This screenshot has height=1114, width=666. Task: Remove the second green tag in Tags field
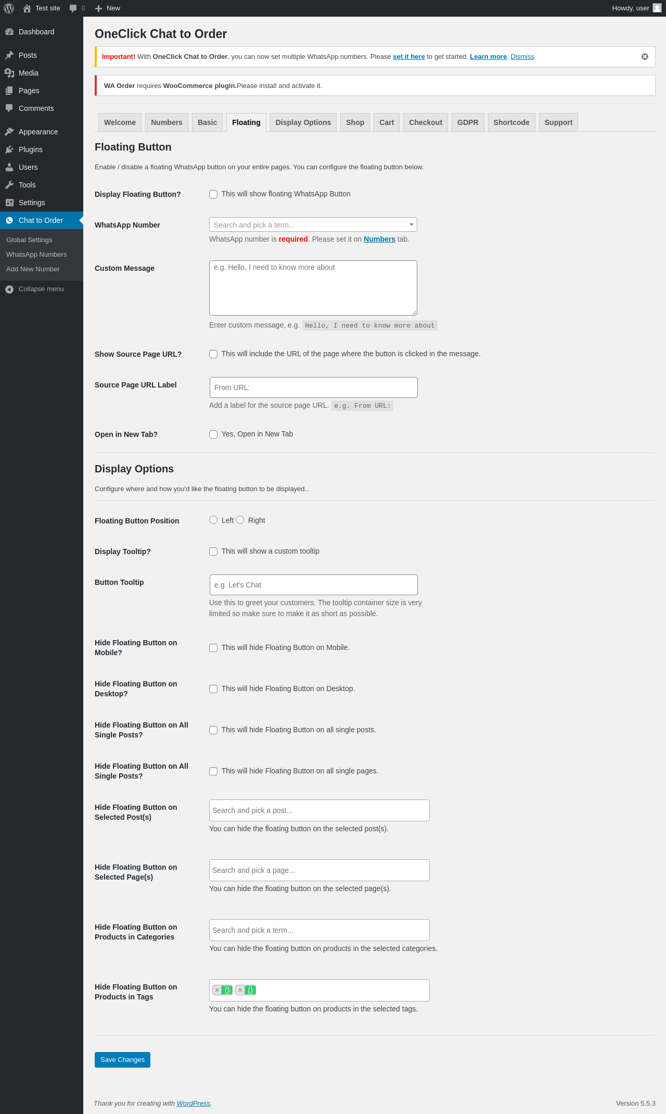[x=240, y=990]
